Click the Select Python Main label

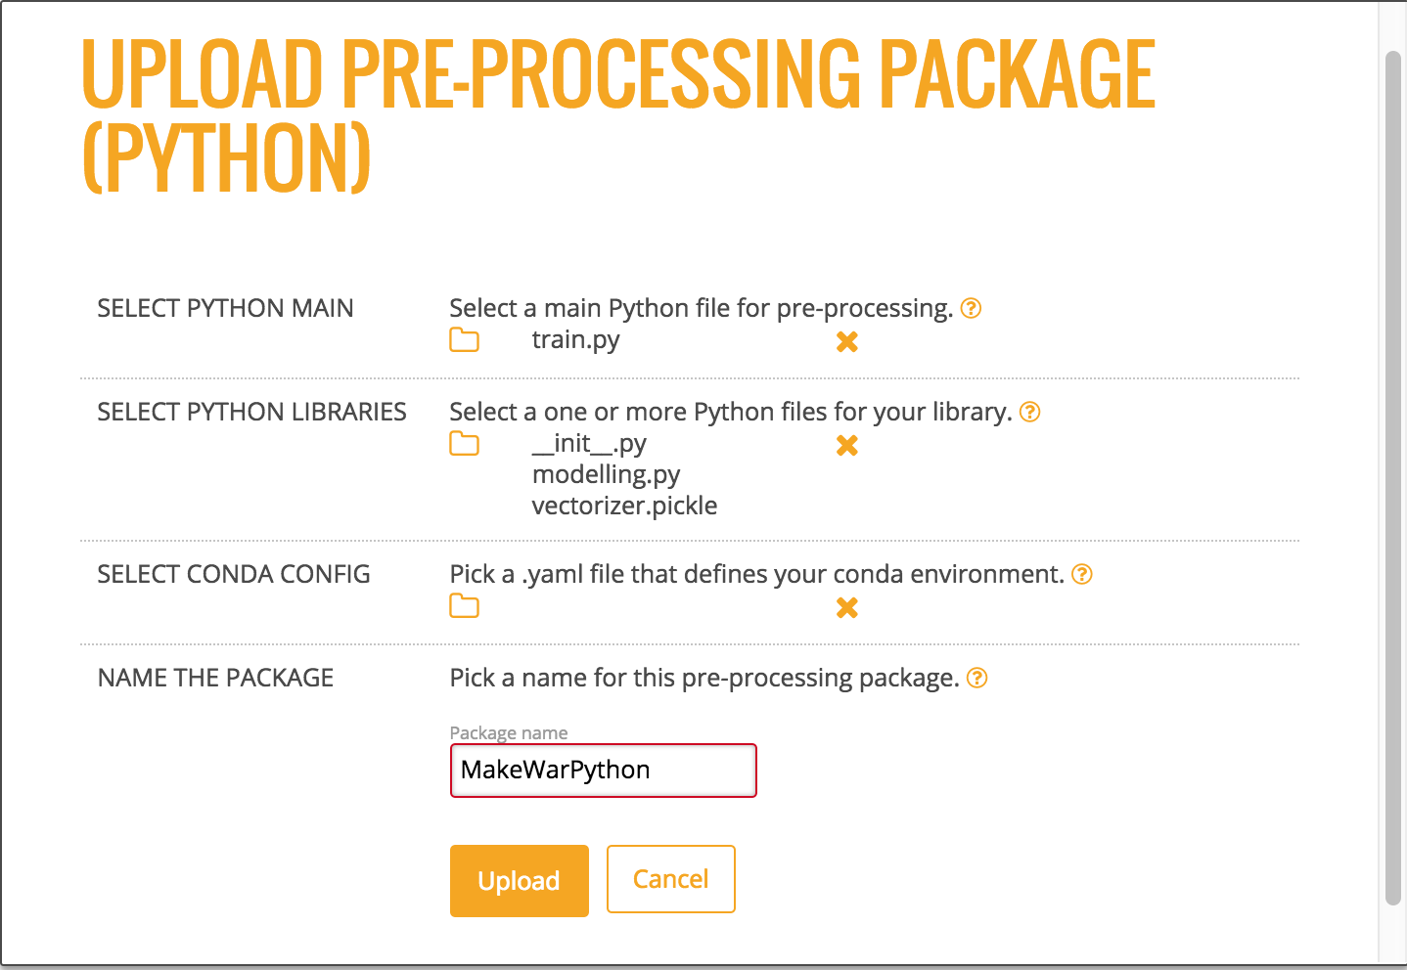tap(225, 308)
